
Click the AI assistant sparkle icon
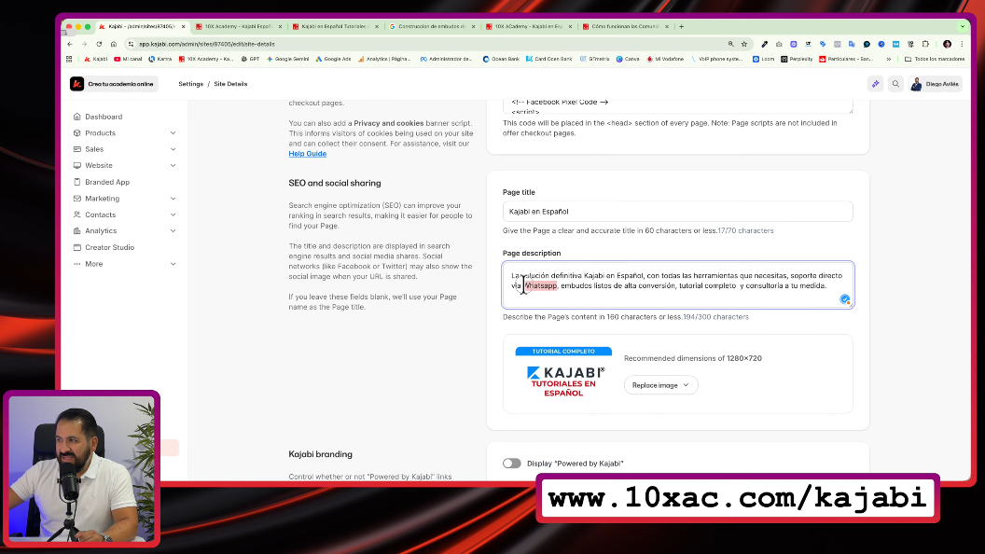[x=875, y=84]
